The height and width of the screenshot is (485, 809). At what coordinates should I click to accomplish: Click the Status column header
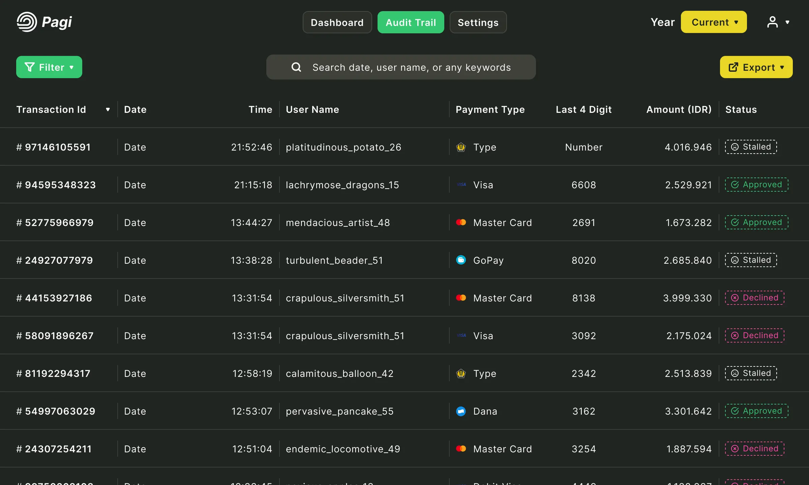click(741, 109)
